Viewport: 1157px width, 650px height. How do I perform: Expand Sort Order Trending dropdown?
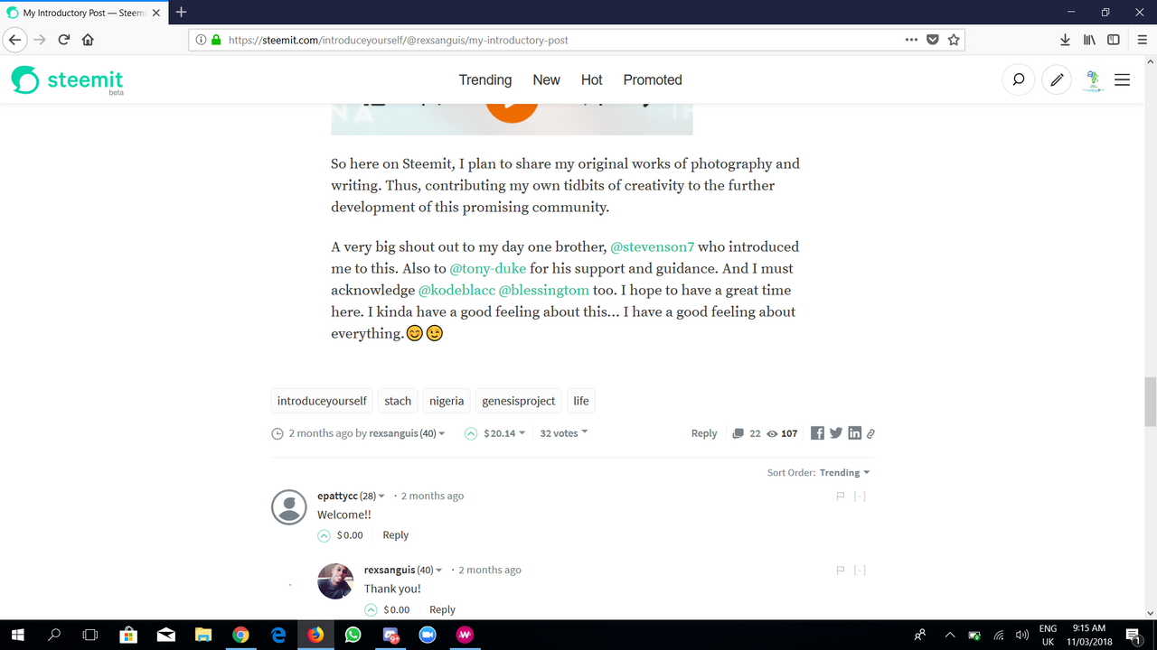[x=844, y=472]
